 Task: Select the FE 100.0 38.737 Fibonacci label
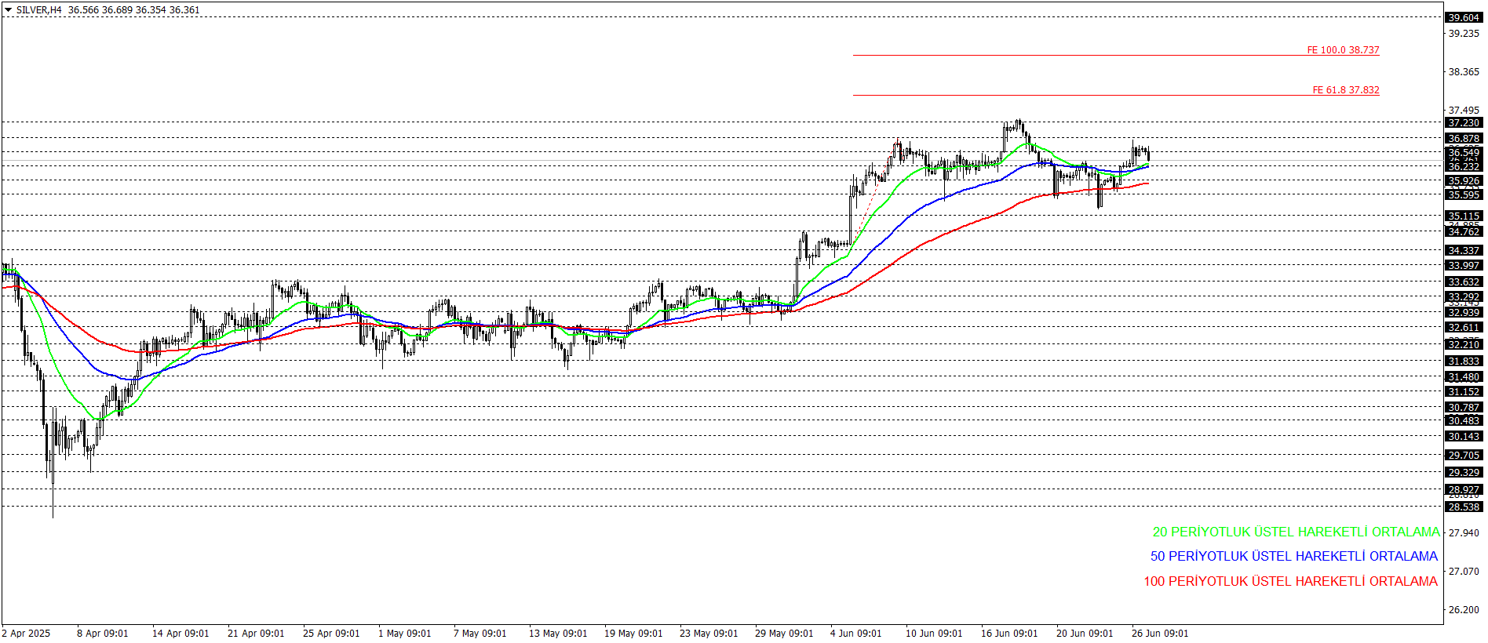click(1343, 50)
